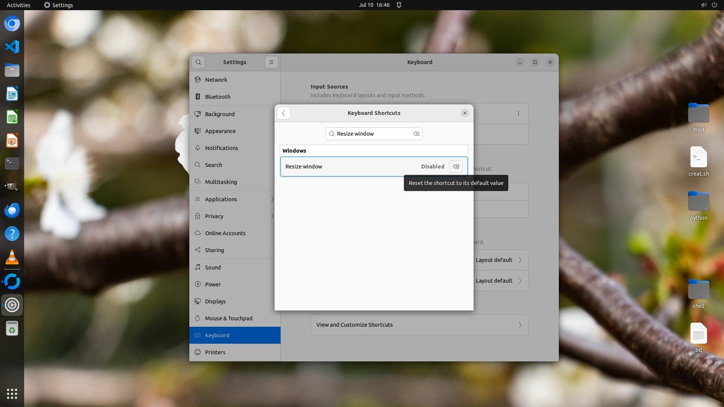Open the Settings hamburger menu
The width and height of the screenshot is (724, 407).
(x=271, y=62)
